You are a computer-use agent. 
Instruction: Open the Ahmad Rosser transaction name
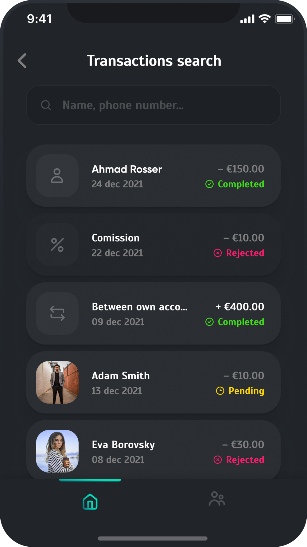coord(127,169)
